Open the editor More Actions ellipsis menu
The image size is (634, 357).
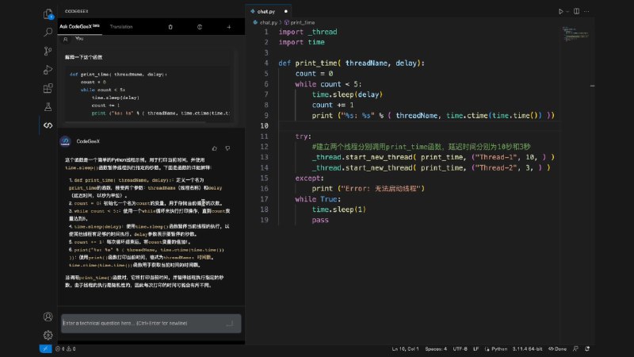point(587,12)
